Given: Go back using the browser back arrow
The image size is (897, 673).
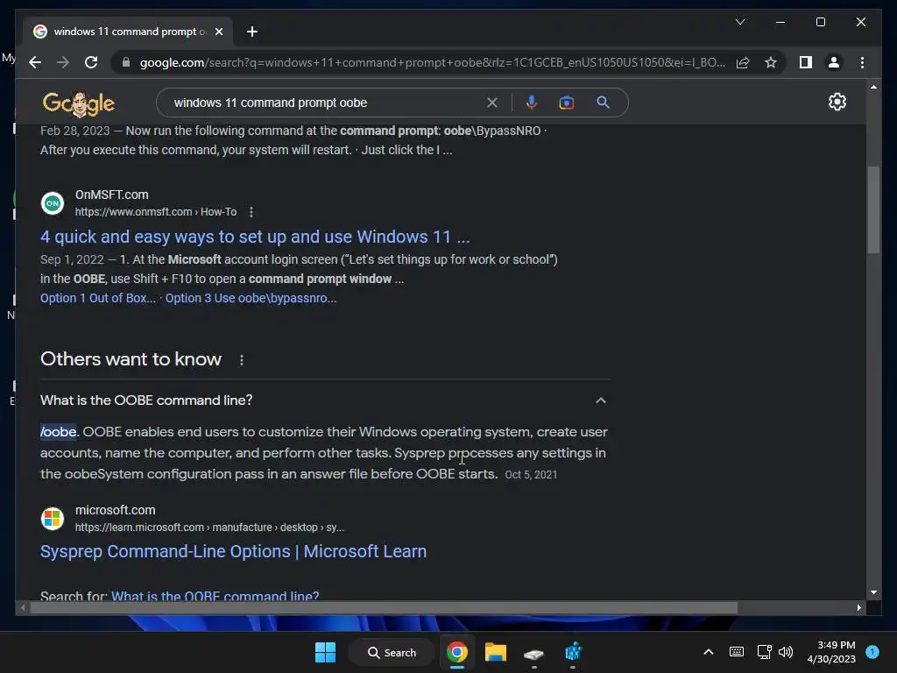Looking at the screenshot, I should click(x=35, y=62).
